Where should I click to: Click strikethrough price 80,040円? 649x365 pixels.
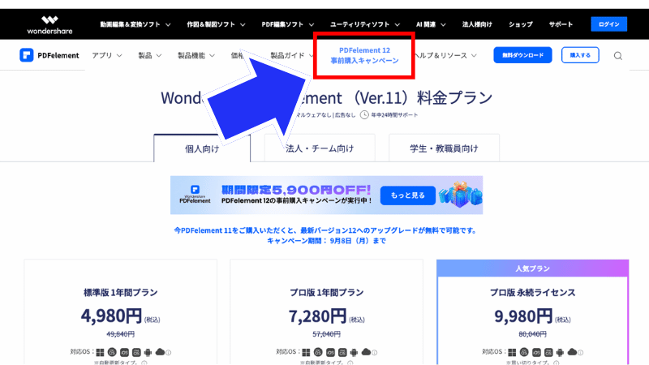click(533, 334)
